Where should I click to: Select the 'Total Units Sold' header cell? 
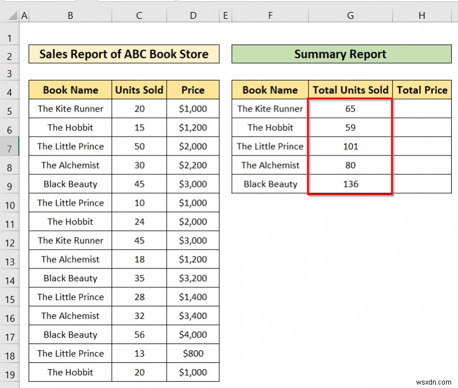coord(350,90)
